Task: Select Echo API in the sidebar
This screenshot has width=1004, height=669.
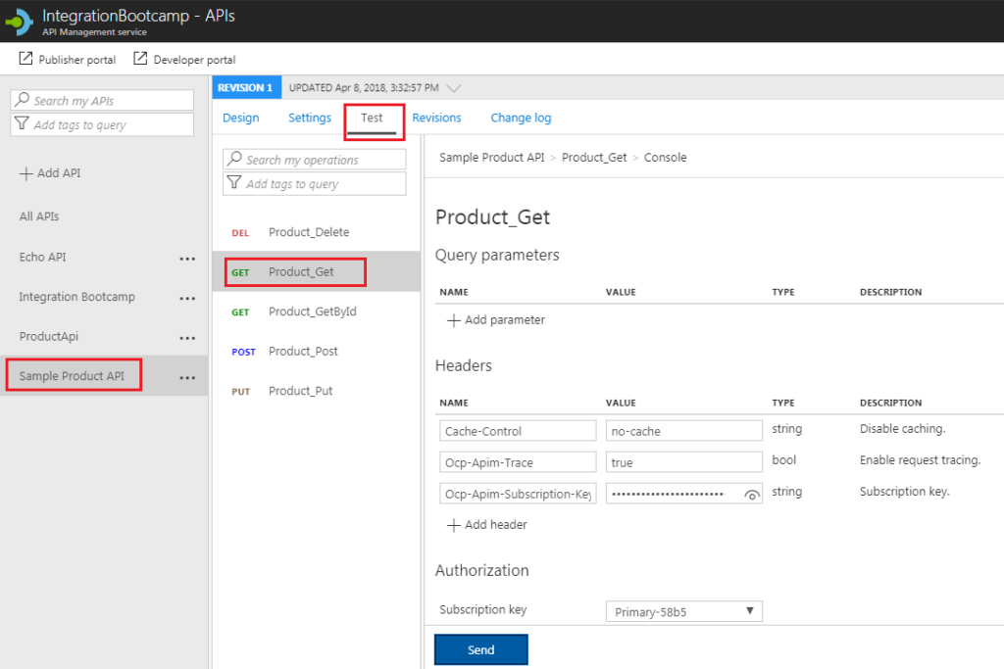Action: click(x=42, y=257)
